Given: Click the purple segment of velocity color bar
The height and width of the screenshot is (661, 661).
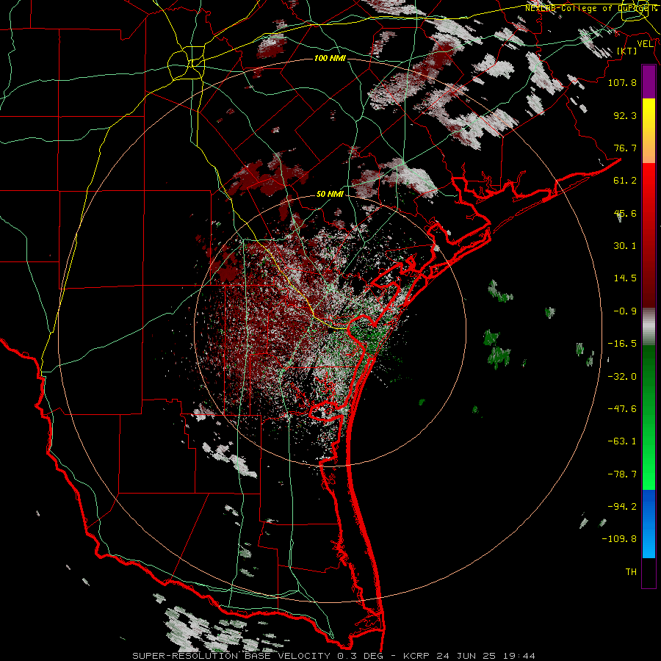Looking at the screenshot, I should tap(649, 82).
